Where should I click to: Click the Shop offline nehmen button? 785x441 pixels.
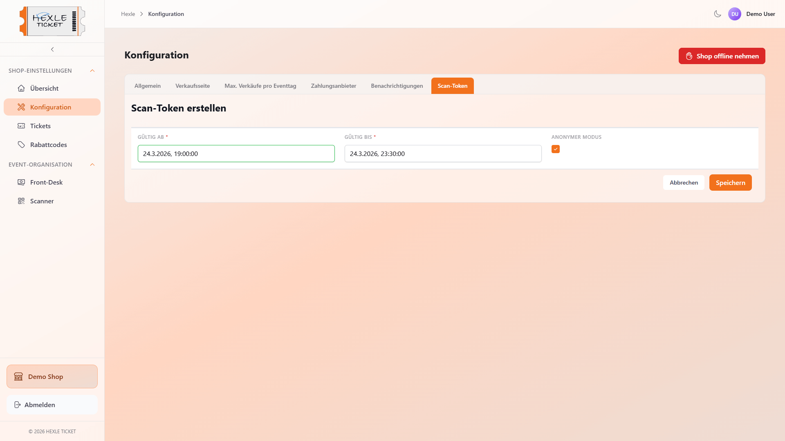pyautogui.click(x=722, y=56)
